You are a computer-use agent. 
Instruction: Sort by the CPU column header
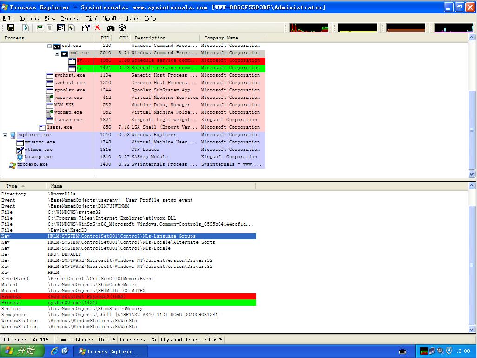point(121,38)
